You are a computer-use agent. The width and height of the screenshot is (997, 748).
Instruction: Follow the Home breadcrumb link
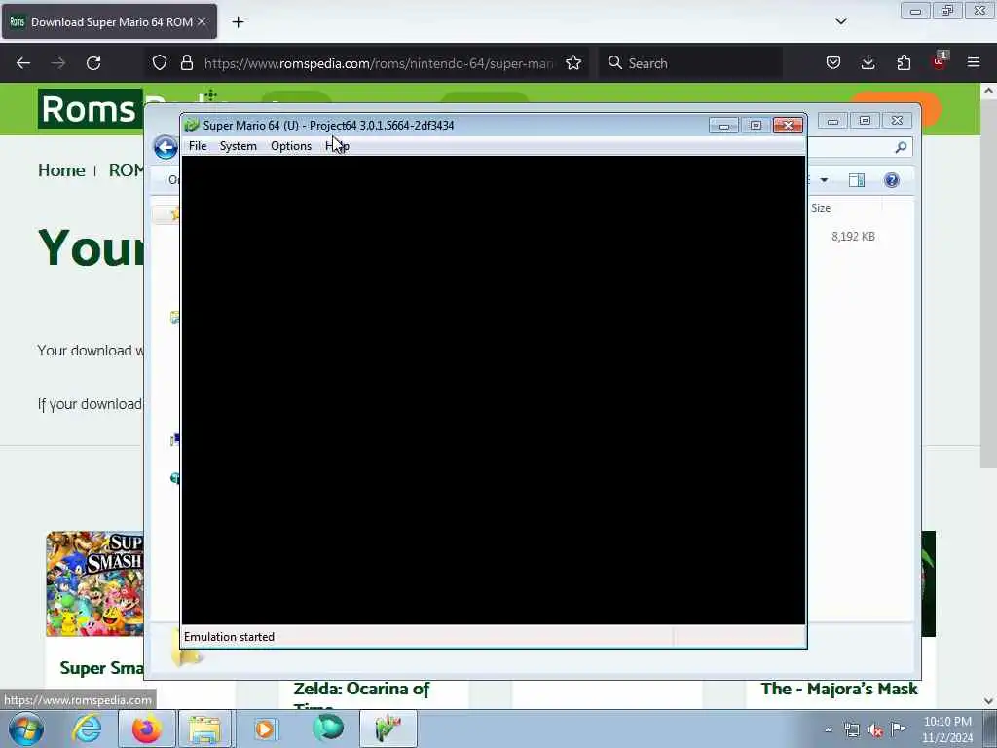[x=61, y=170]
